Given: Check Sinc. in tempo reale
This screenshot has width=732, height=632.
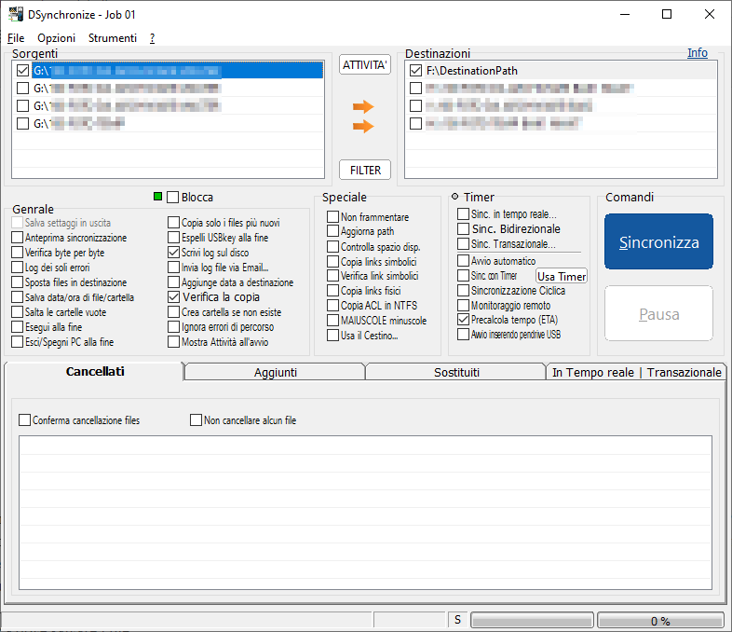Looking at the screenshot, I should [463, 214].
